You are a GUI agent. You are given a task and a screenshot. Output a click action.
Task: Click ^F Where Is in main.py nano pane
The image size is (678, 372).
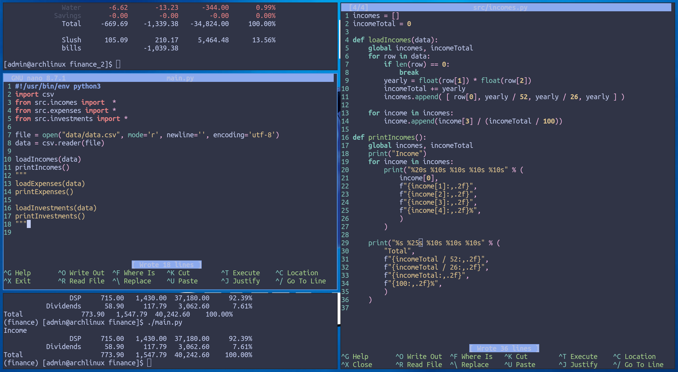(x=134, y=273)
